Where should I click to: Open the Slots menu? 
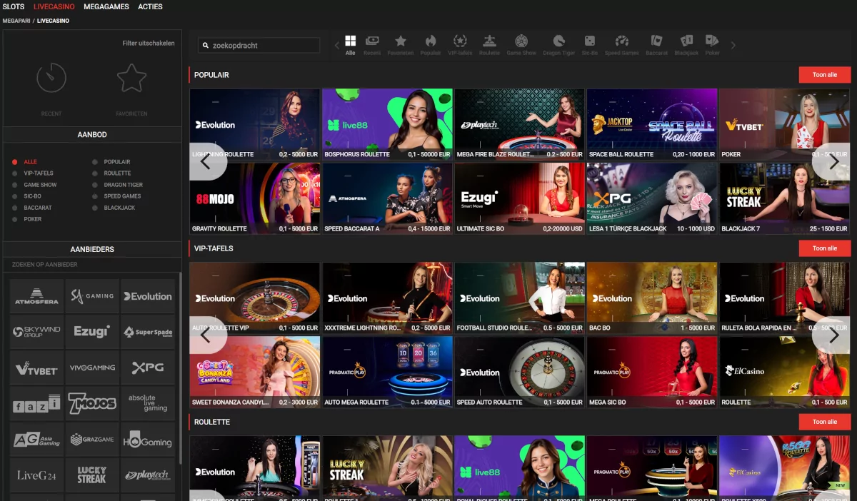click(14, 6)
